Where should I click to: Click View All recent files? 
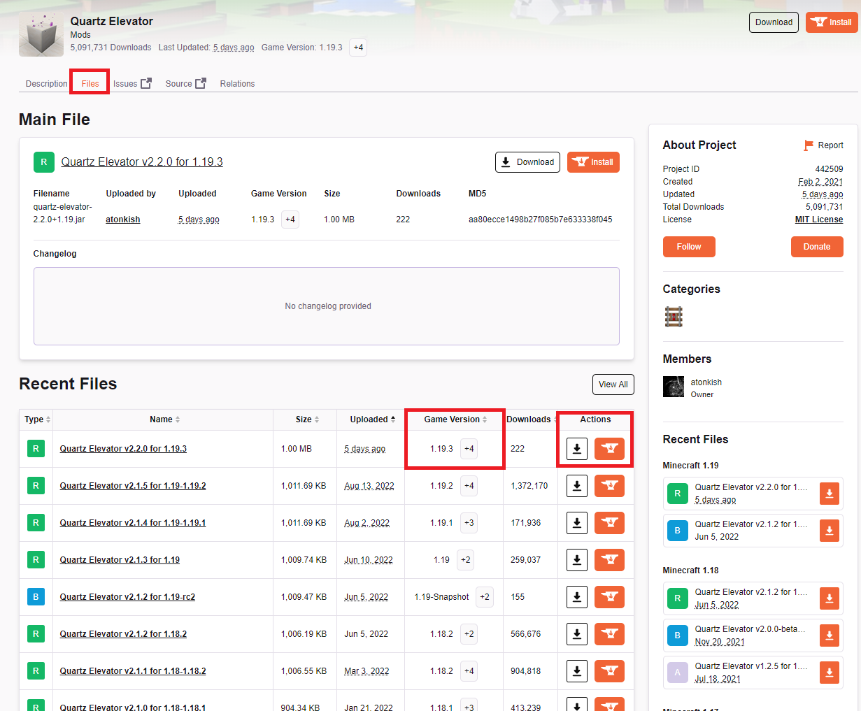tap(613, 385)
